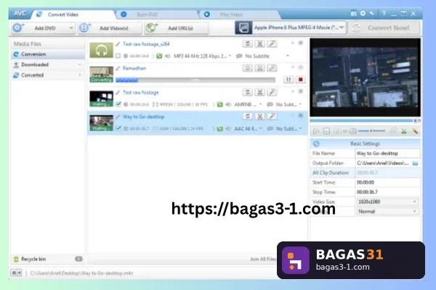Click the Add Video(s) button
The image size is (436, 290).
click(x=110, y=28)
